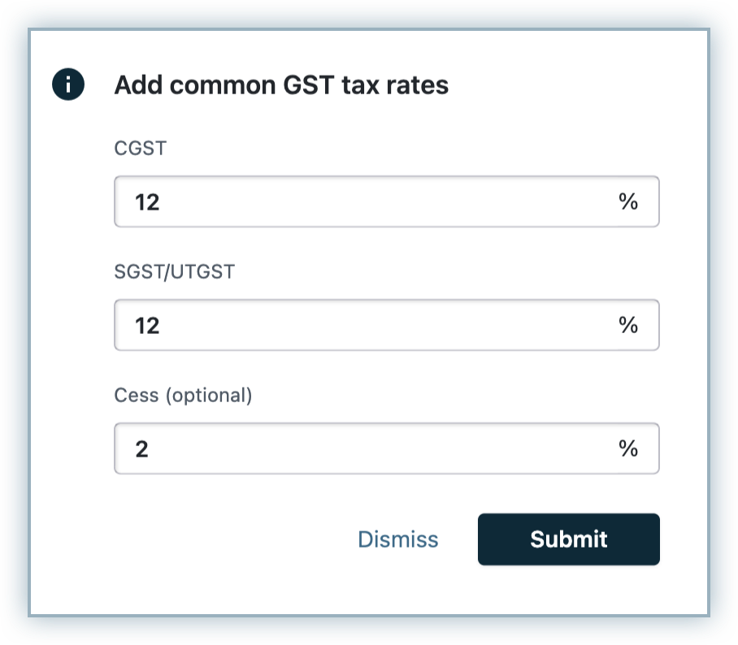Image resolution: width=738 pixels, height=645 pixels.
Task: Click the percent symbol in the SGST/UTGST field
Action: pos(628,325)
